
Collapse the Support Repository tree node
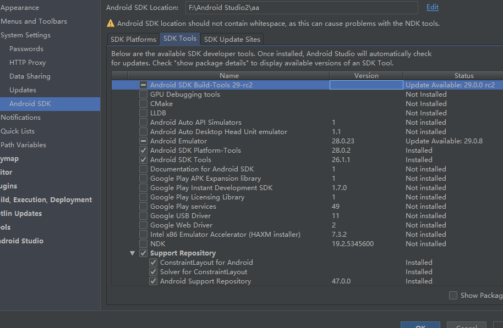pos(132,253)
